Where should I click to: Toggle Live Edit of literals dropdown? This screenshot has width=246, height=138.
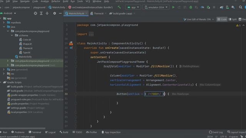point(199,19)
